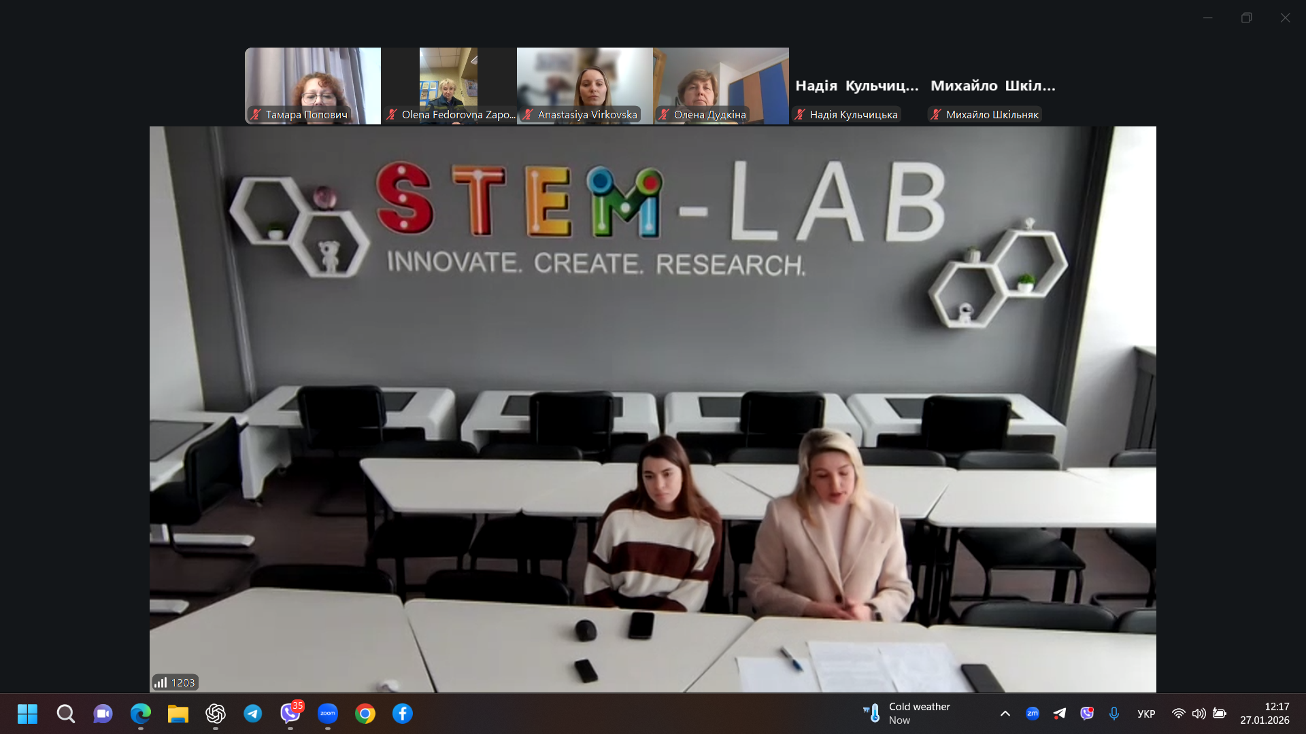Switch the УКР keyboard language
1306x734 pixels.
click(1146, 714)
